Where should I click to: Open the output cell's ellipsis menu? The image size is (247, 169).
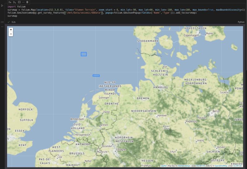[2, 27]
